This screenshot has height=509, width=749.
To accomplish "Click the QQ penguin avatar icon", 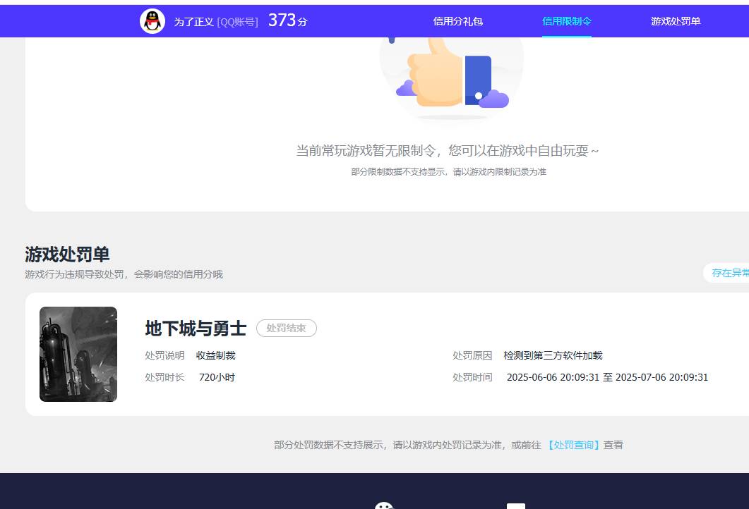I will [x=152, y=20].
